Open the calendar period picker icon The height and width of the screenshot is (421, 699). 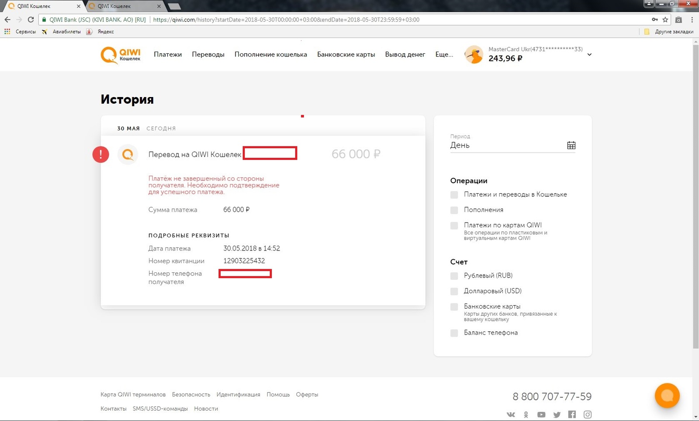click(571, 146)
